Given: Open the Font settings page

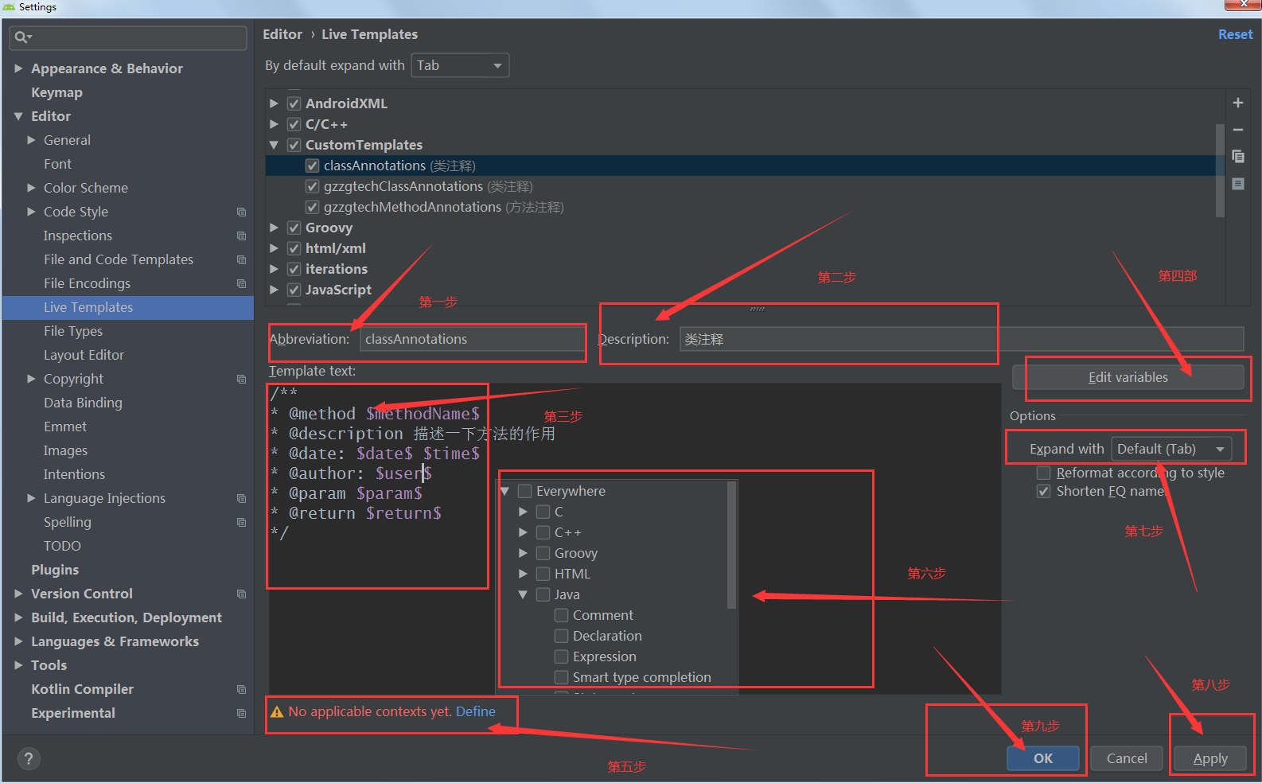Looking at the screenshot, I should [57, 164].
